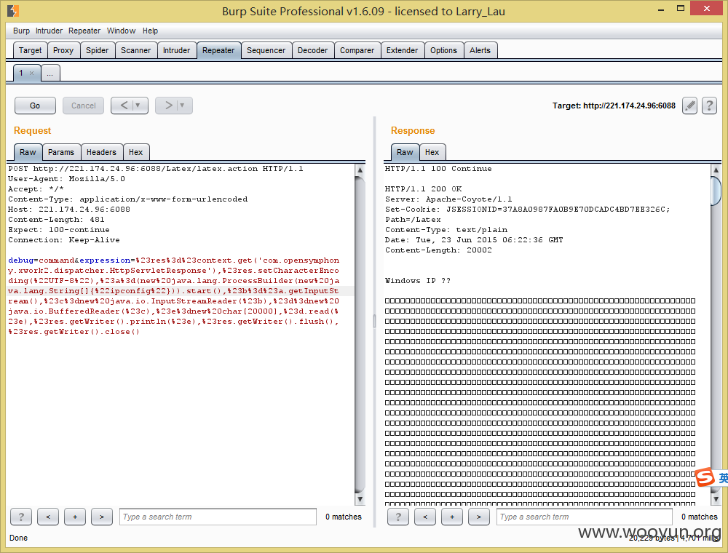Open the Request Headers tab
This screenshot has height=553, width=728.
tap(101, 152)
